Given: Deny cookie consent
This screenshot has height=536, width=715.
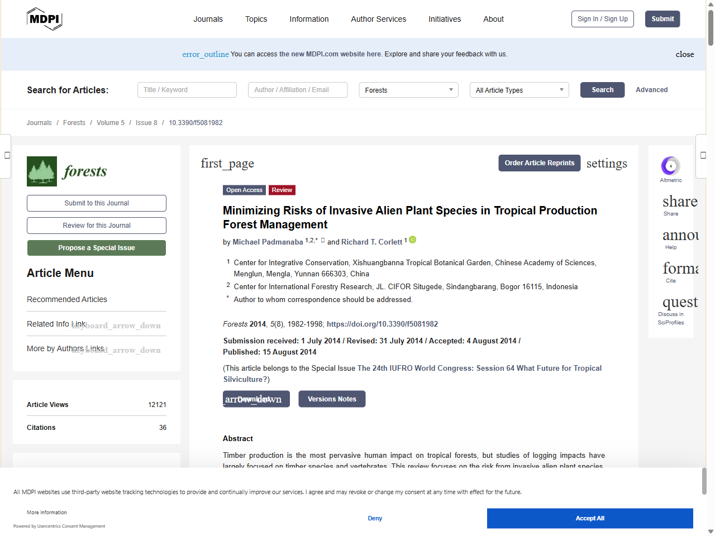Looking at the screenshot, I should pyautogui.click(x=375, y=518).
